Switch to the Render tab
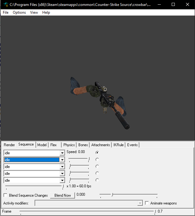 click(9, 145)
